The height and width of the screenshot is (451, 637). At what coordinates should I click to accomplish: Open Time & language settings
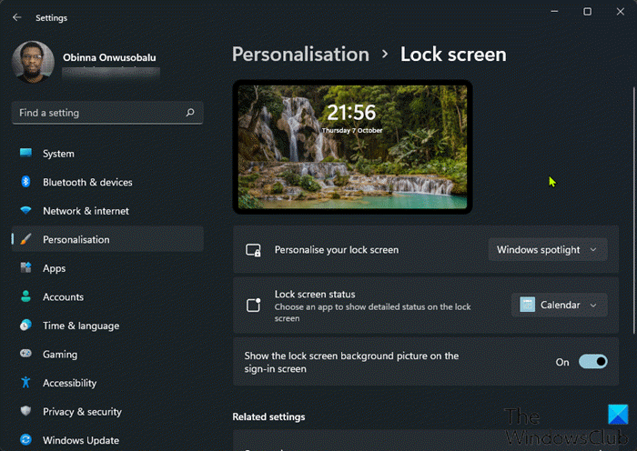tap(107, 326)
